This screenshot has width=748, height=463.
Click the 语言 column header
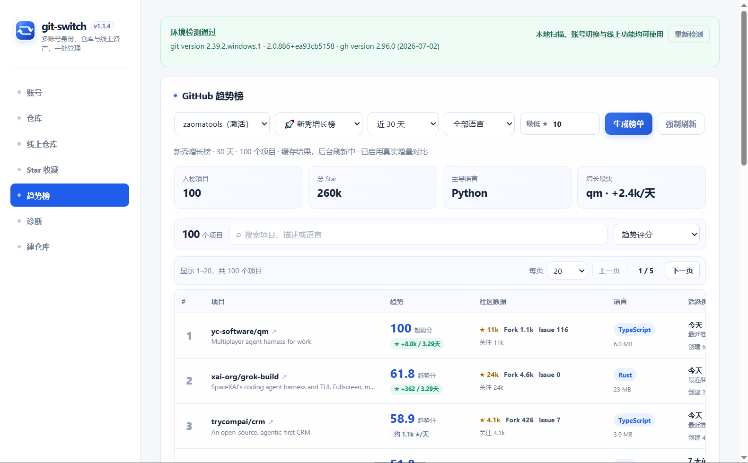(x=620, y=302)
